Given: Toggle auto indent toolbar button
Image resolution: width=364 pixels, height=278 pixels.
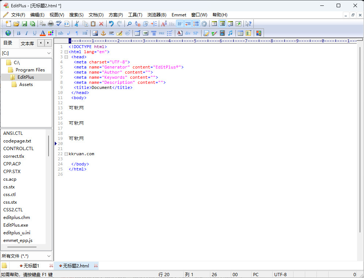Looking at the screenshot, I should pos(188,24).
